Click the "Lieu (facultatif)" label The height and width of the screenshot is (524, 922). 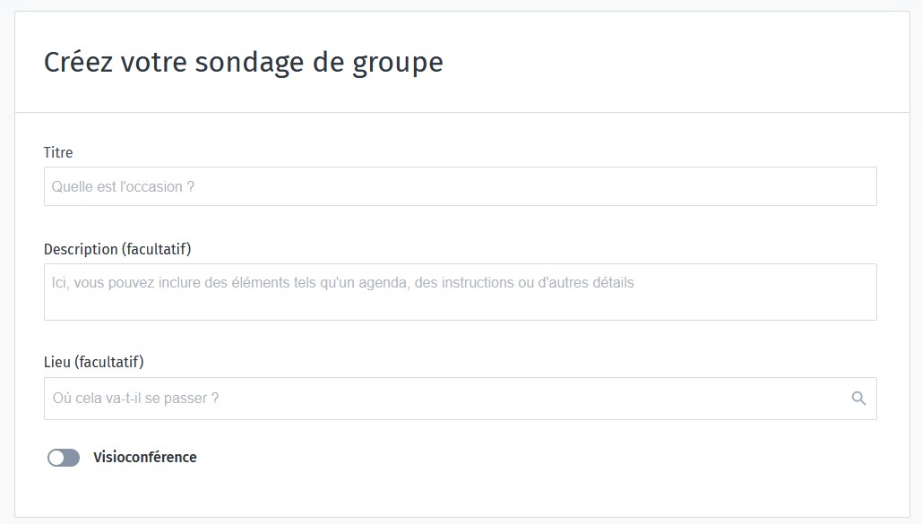94,362
